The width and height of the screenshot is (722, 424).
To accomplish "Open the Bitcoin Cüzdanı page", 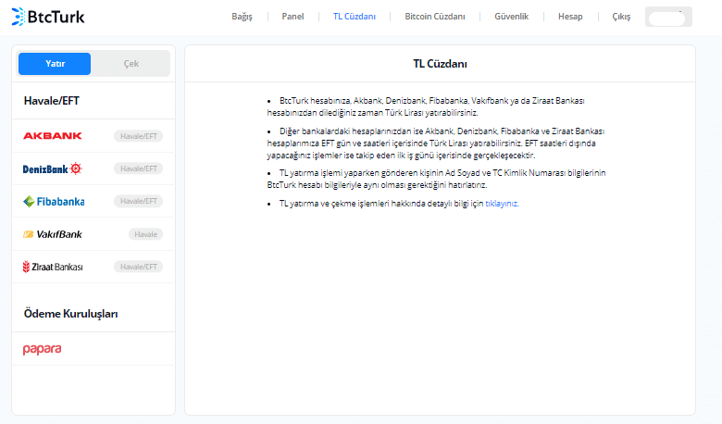I will pos(435,17).
